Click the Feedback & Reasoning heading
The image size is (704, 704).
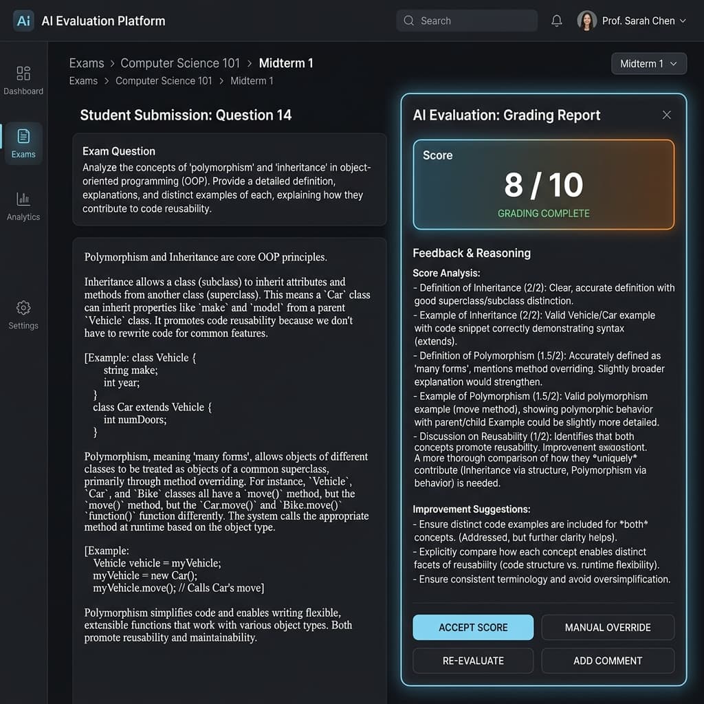coord(472,253)
